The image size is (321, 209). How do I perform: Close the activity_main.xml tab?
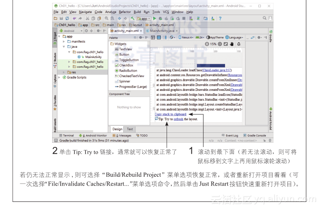[x=141, y=31]
